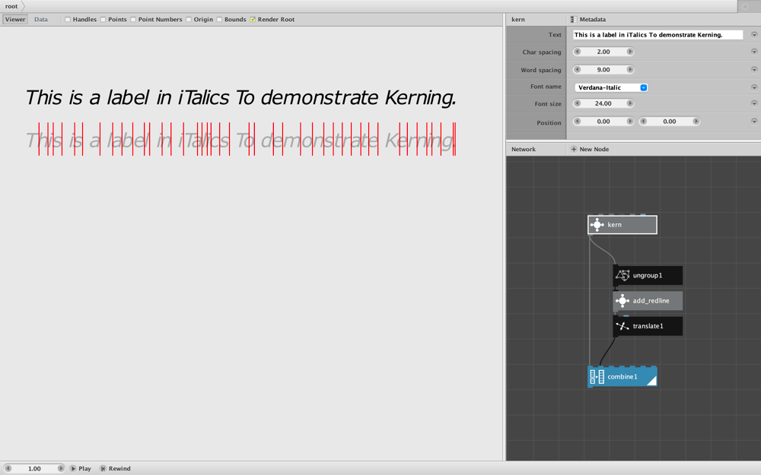761x475 pixels.
Task: Decrease Position Y with left arrow
Action: (x=643, y=121)
